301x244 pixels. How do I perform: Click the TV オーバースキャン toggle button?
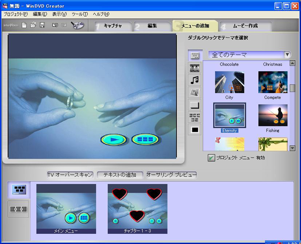70,175
